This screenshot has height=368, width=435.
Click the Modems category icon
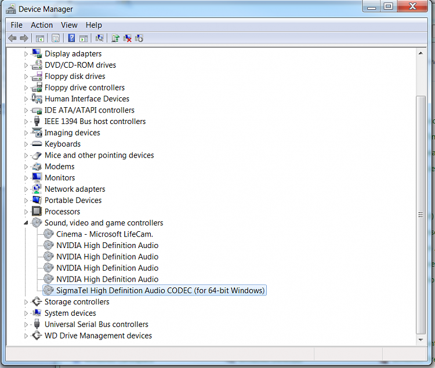[37, 166]
